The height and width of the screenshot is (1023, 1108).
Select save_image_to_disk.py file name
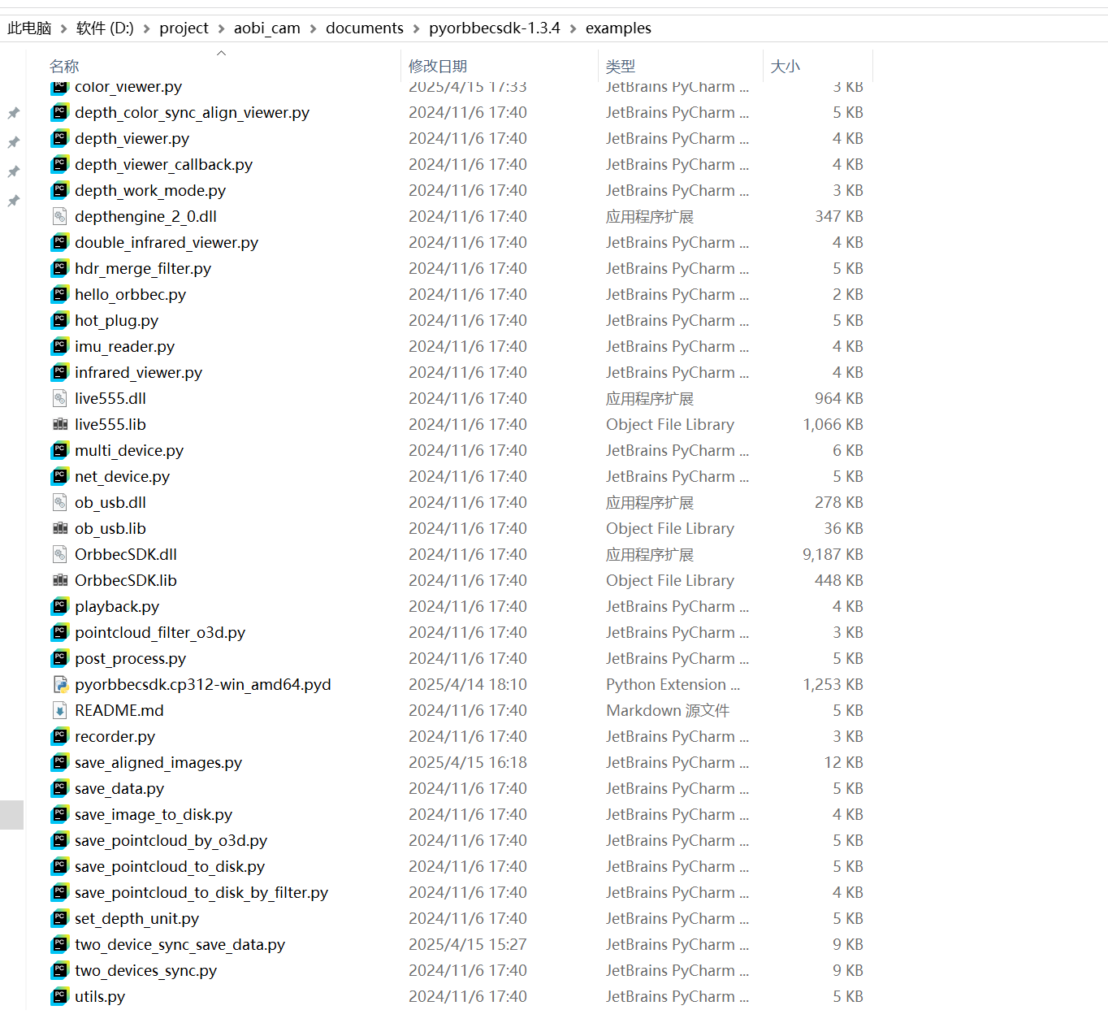pyautogui.click(x=154, y=814)
